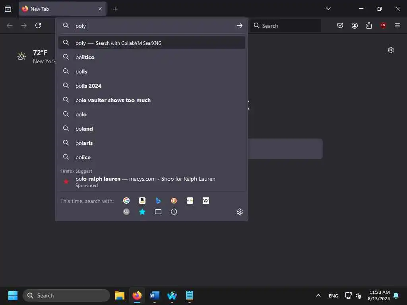Viewport: 407px width, 305px height.
Task: Open the Firefox View icon
Action: tap(8, 9)
